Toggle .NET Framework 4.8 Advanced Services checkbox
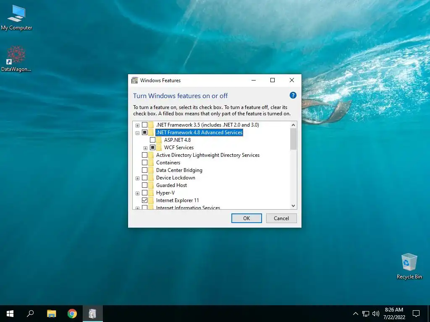 point(144,132)
